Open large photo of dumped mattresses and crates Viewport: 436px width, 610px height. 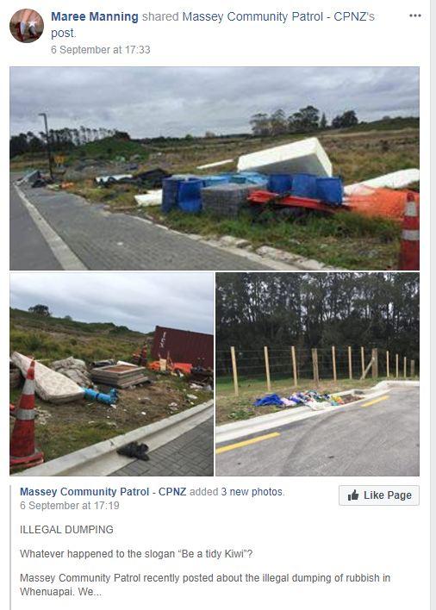click(x=215, y=169)
